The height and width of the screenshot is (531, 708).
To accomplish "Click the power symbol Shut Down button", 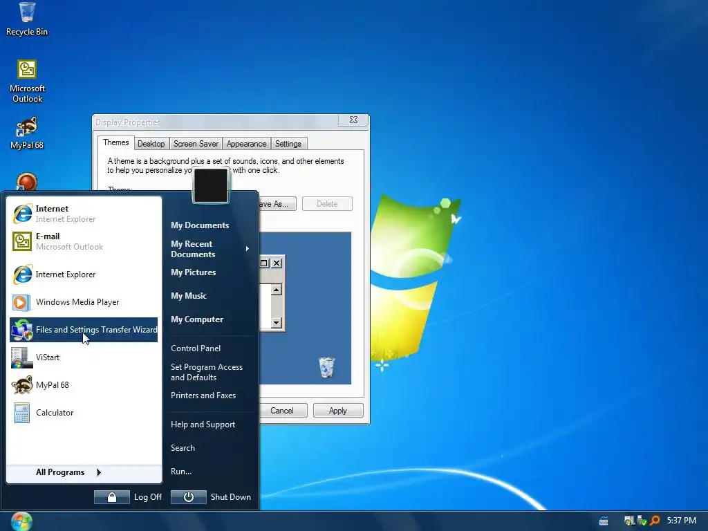I will tap(189, 497).
